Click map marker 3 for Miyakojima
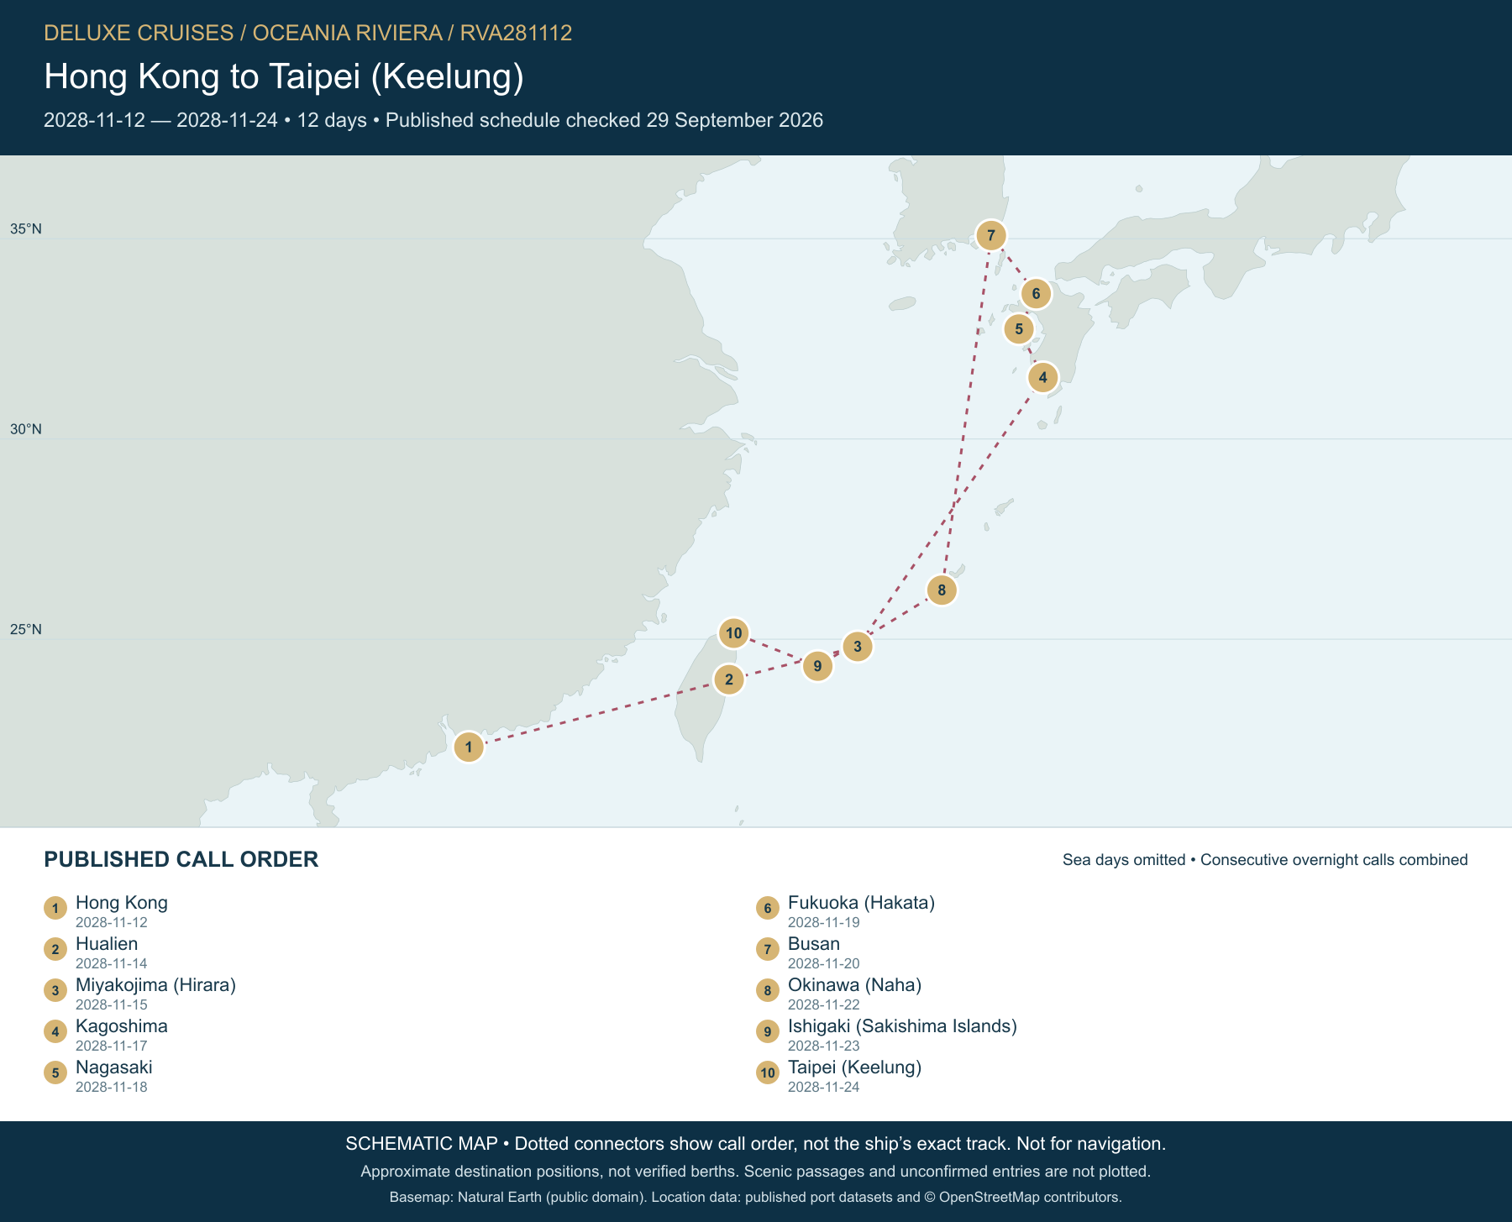The image size is (1512, 1222). [858, 646]
